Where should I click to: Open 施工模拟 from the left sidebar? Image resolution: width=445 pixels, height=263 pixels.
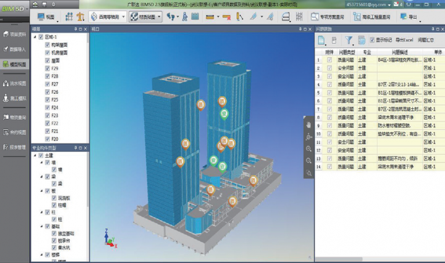tap(15, 98)
